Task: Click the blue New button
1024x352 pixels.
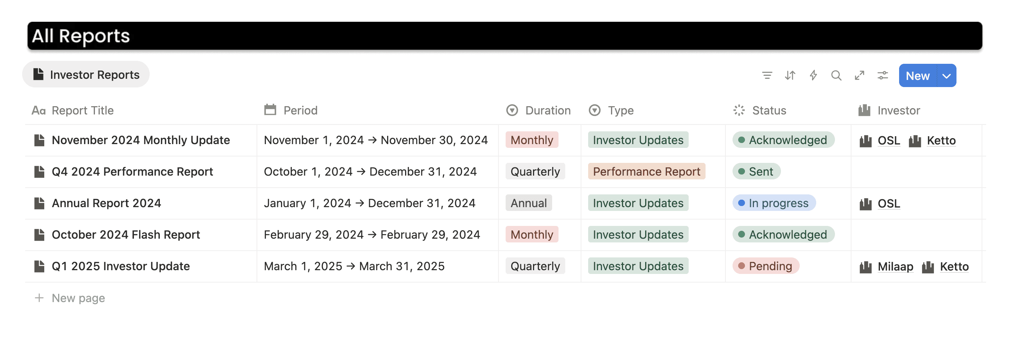Action: (917, 75)
